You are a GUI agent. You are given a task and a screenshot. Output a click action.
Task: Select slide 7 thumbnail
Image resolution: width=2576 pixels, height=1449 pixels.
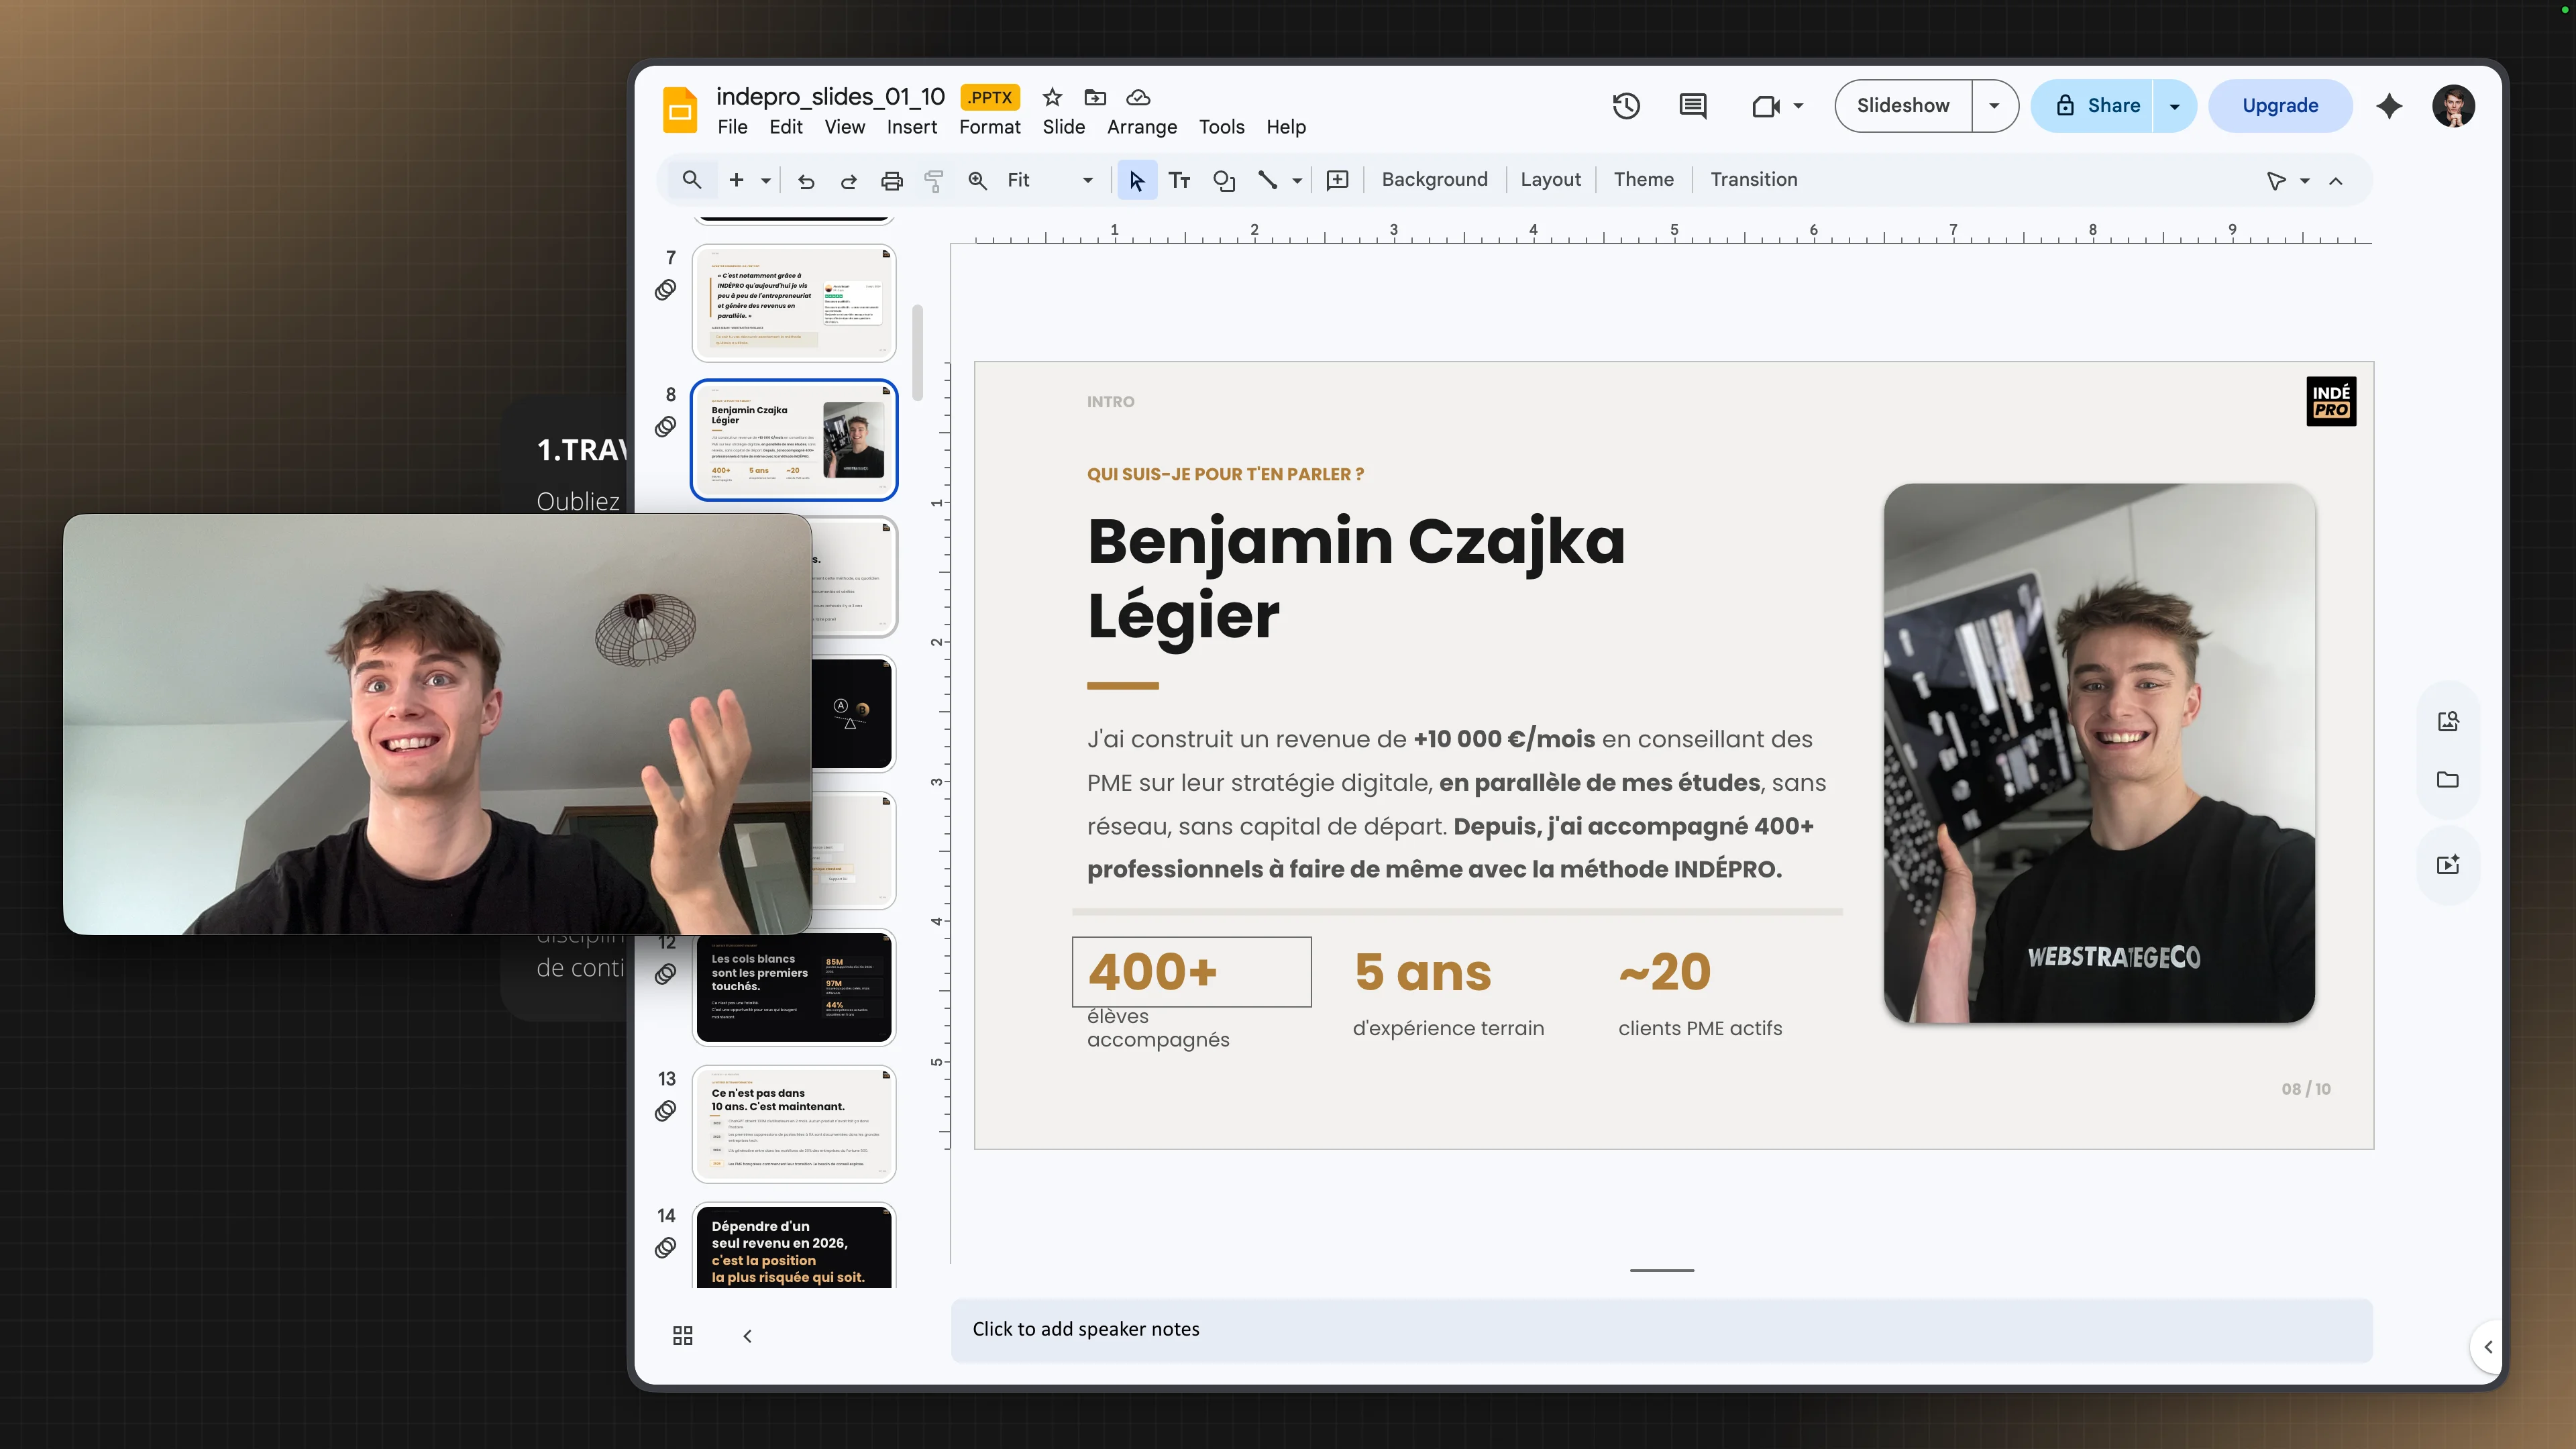[794, 303]
